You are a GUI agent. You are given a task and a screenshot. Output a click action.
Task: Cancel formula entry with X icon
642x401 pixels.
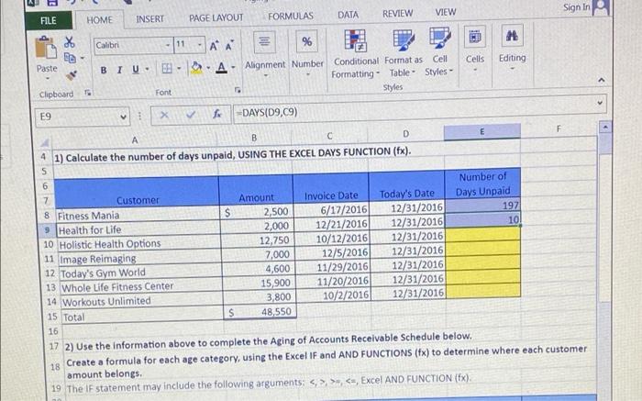pos(164,115)
